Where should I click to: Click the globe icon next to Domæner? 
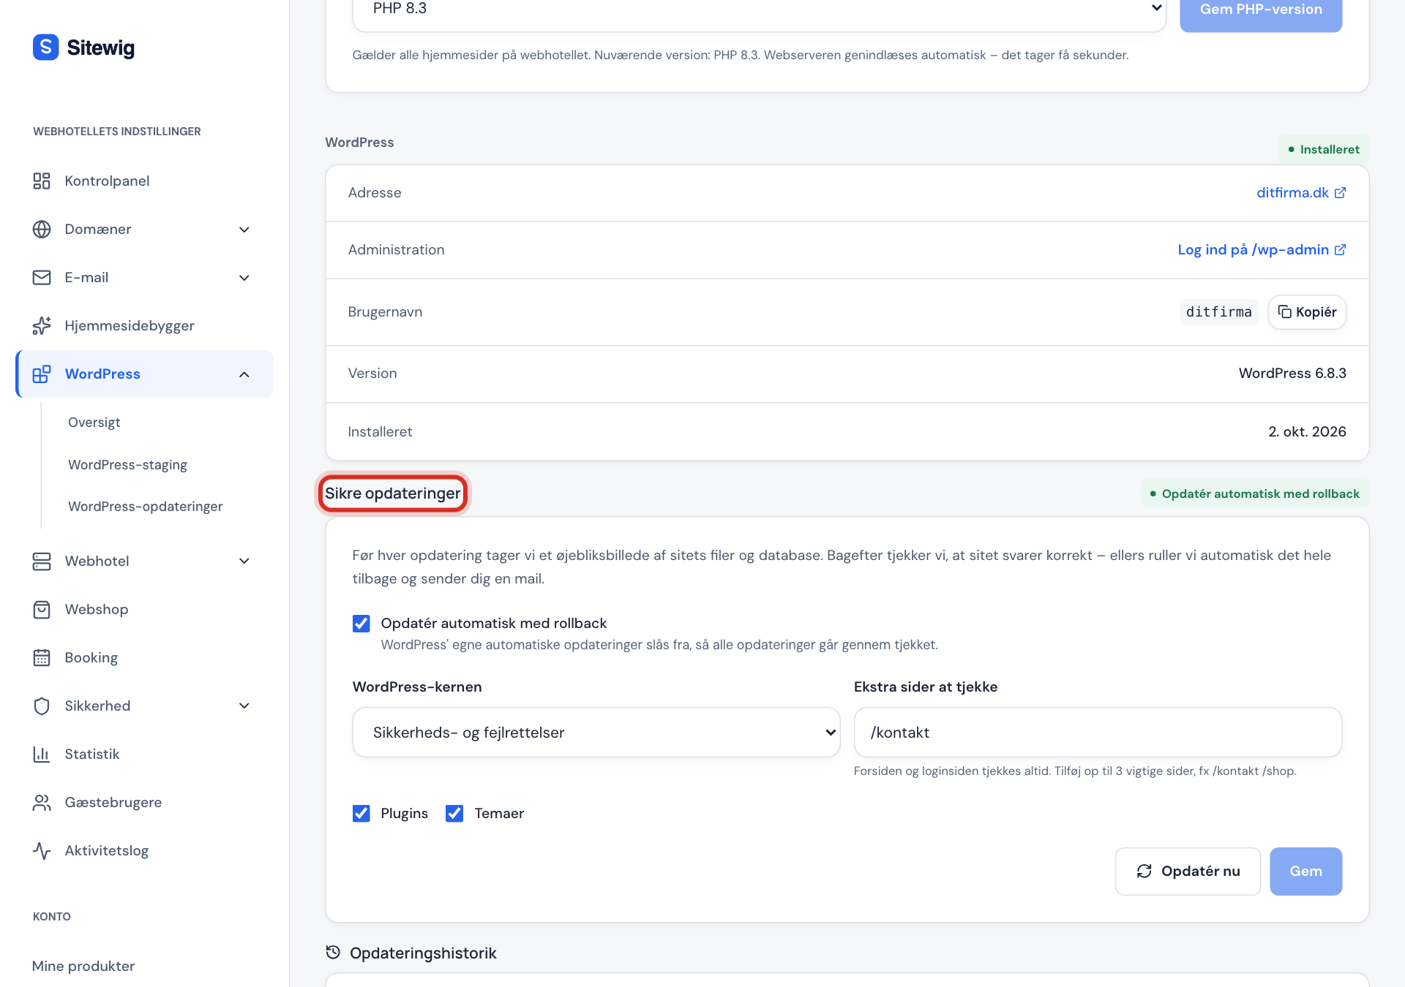[42, 229]
